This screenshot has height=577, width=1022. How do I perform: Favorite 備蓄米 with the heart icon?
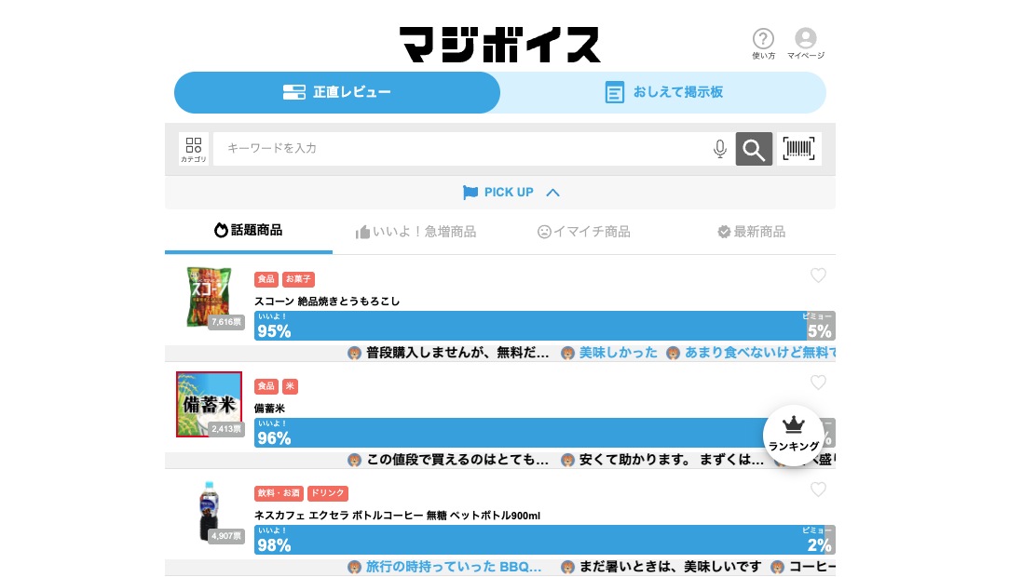(x=818, y=382)
